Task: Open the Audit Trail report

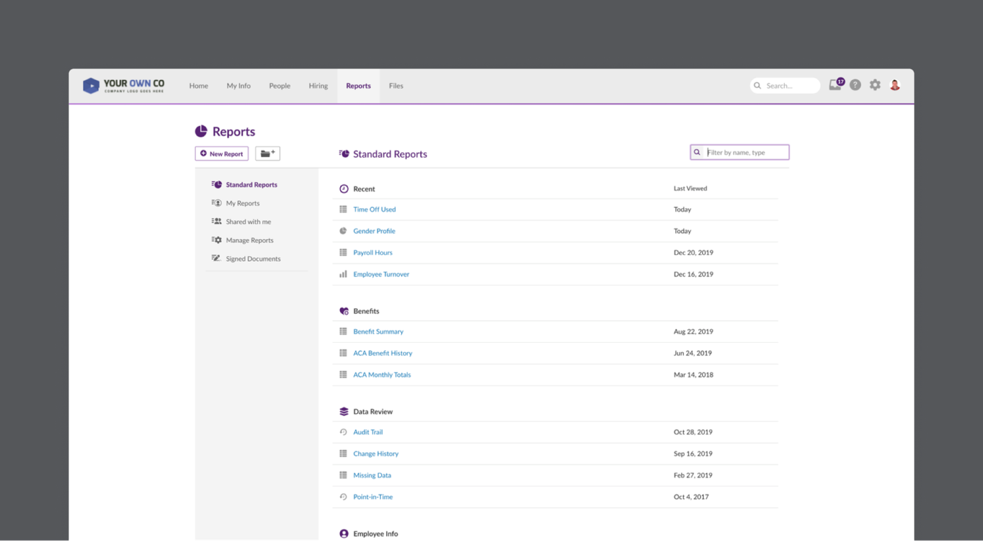Action: [x=368, y=432]
